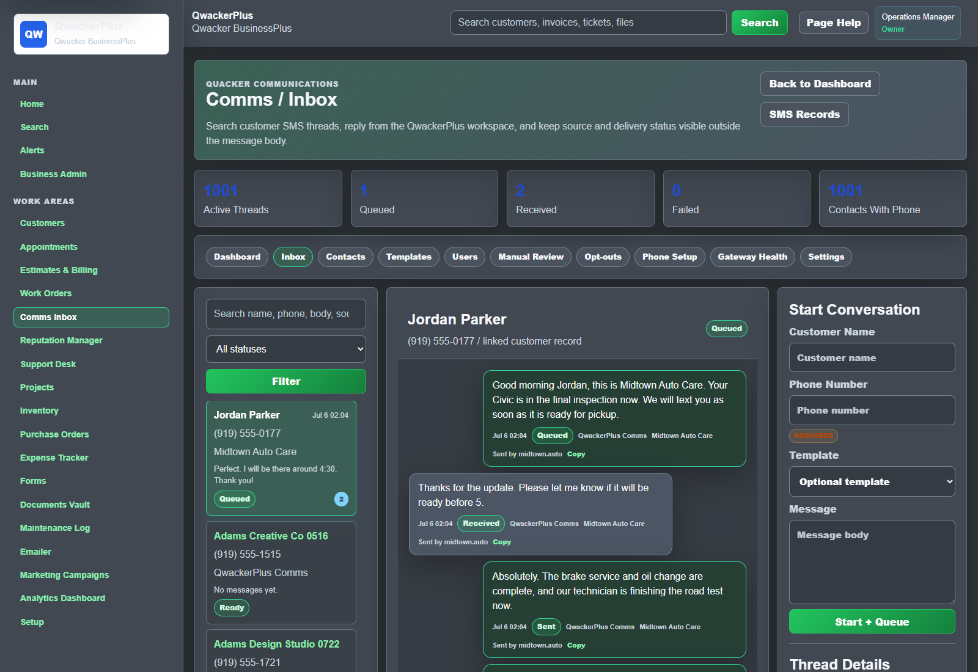Click the green Search button

tap(760, 23)
